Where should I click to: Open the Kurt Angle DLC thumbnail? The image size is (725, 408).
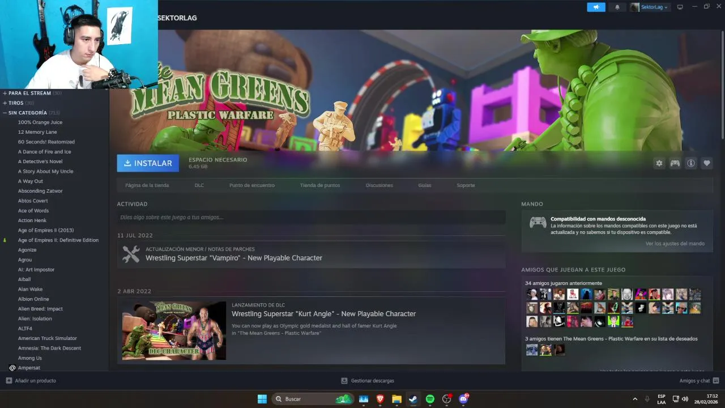point(174,330)
